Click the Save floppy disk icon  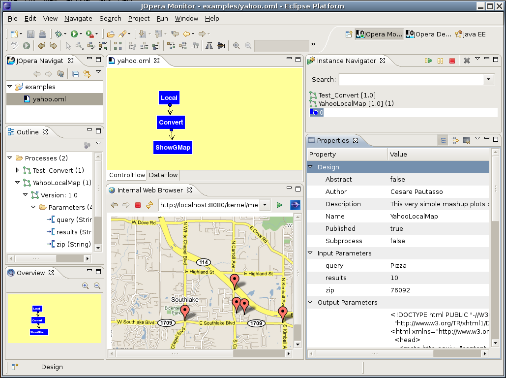(30, 34)
